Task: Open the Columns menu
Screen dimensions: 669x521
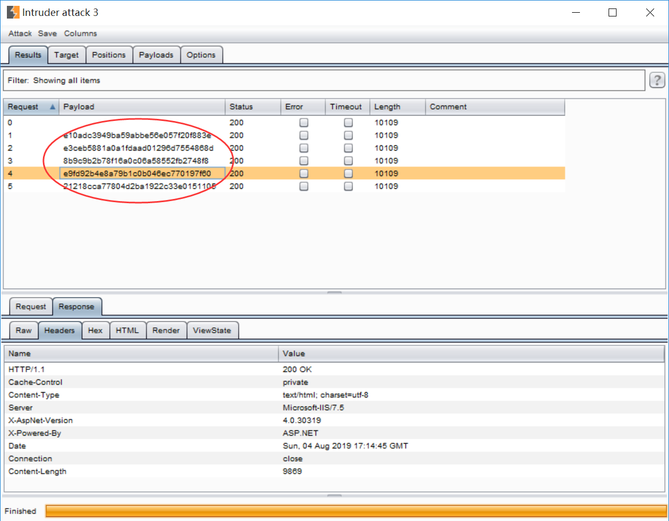Action: tap(81, 33)
